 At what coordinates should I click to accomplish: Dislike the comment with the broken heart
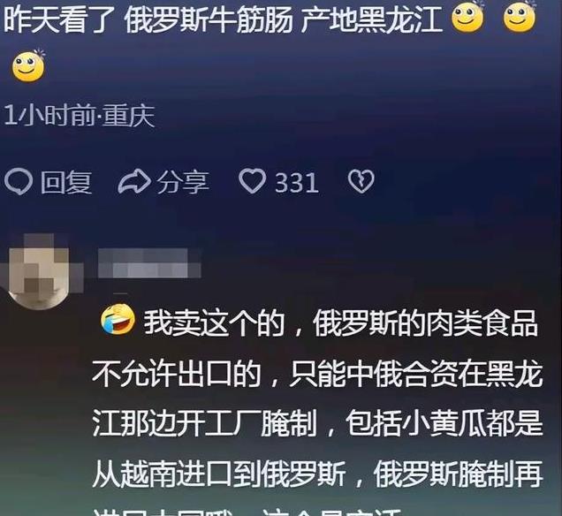[361, 182]
